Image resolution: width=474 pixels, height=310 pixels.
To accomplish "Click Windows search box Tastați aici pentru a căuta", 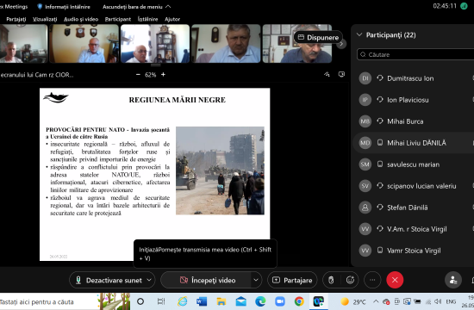I will click(x=65, y=301).
